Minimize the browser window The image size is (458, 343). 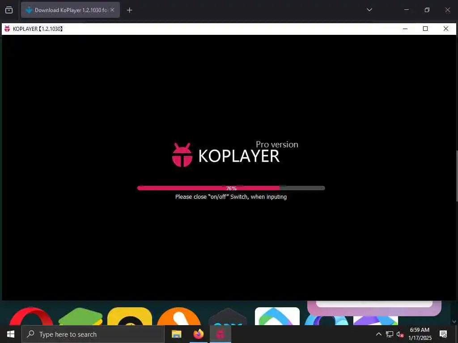406,10
